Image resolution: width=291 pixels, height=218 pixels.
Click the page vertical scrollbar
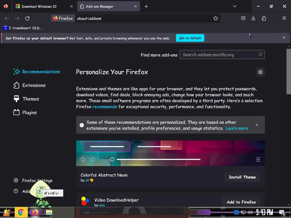289,72
